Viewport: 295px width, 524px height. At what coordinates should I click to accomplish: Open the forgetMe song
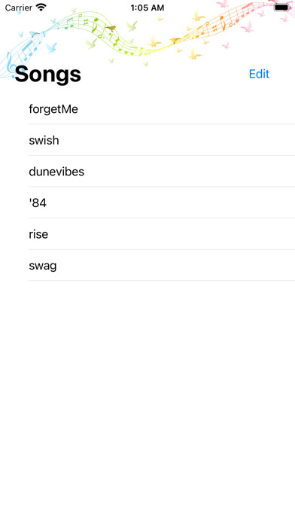pyautogui.click(x=147, y=108)
